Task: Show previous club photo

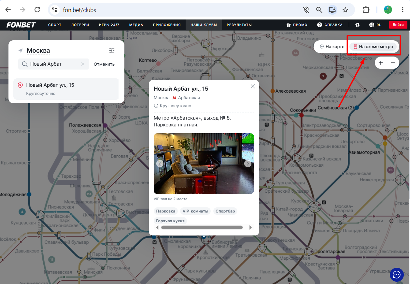Action: (160, 163)
